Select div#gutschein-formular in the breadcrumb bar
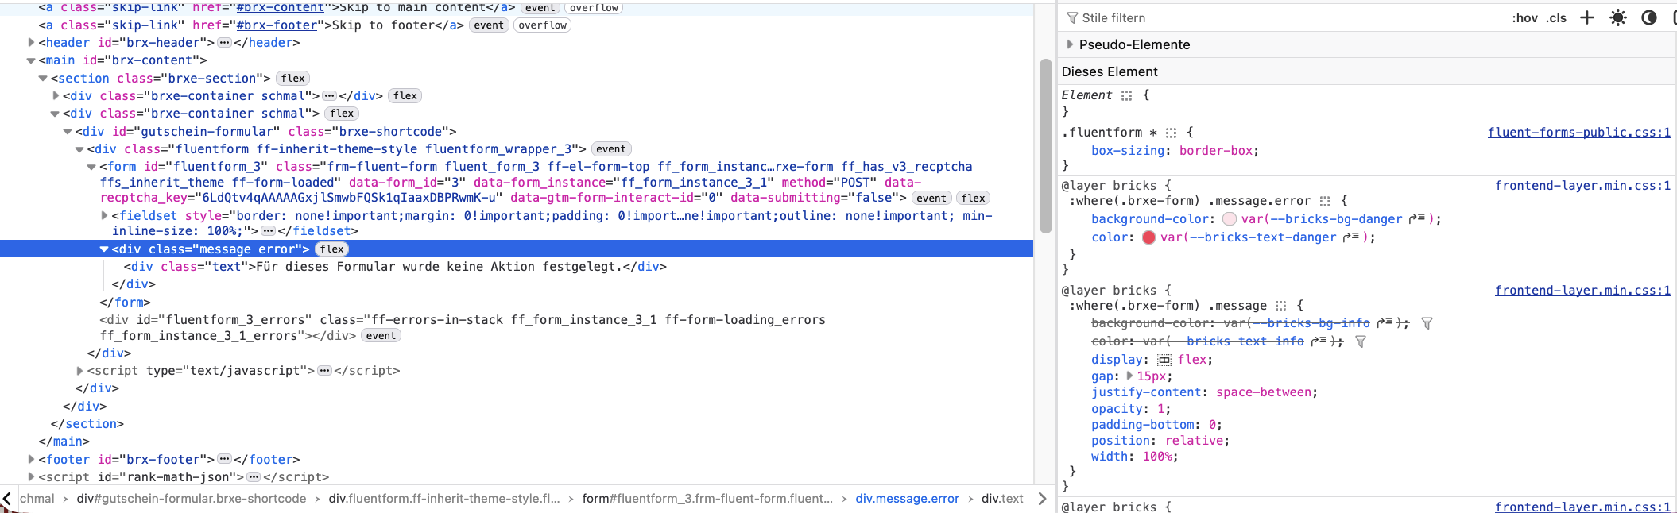The width and height of the screenshot is (1677, 513). 191,499
